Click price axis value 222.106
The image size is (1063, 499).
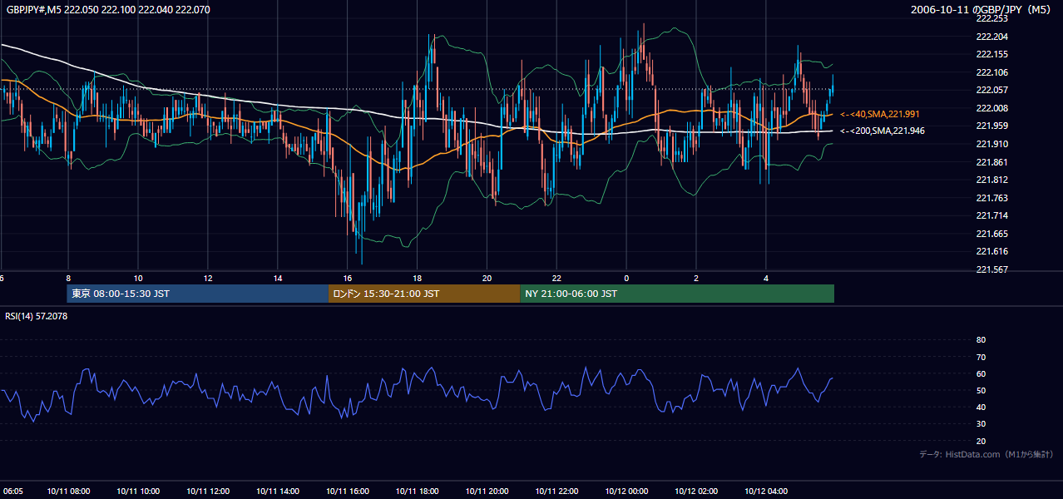[991, 72]
